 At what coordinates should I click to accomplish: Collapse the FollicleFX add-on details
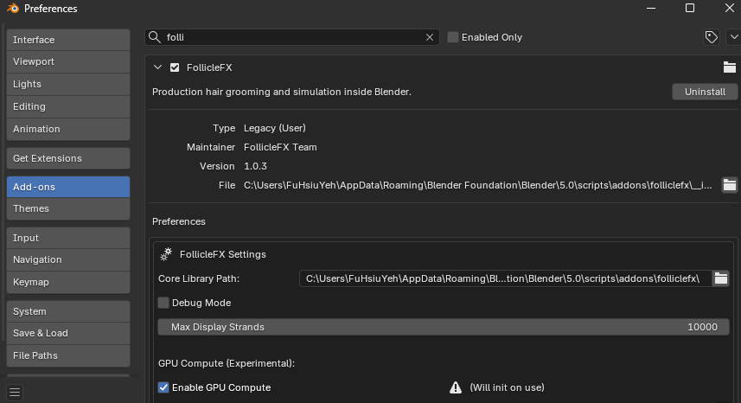click(158, 67)
